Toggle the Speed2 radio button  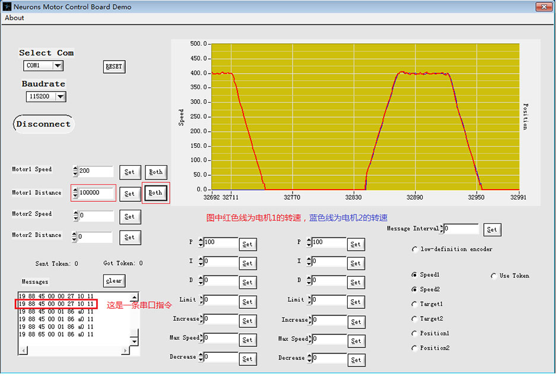pos(414,289)
